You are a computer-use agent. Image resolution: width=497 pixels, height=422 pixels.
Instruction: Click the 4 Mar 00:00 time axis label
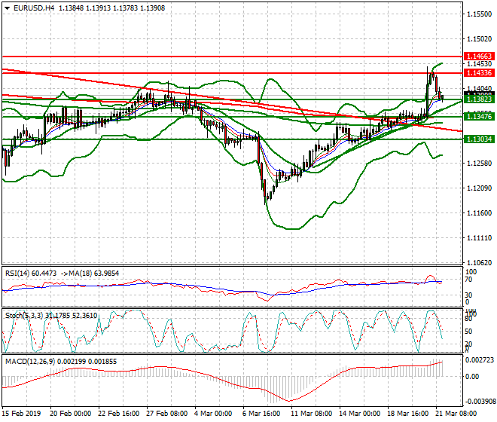(x=213, y=414)
